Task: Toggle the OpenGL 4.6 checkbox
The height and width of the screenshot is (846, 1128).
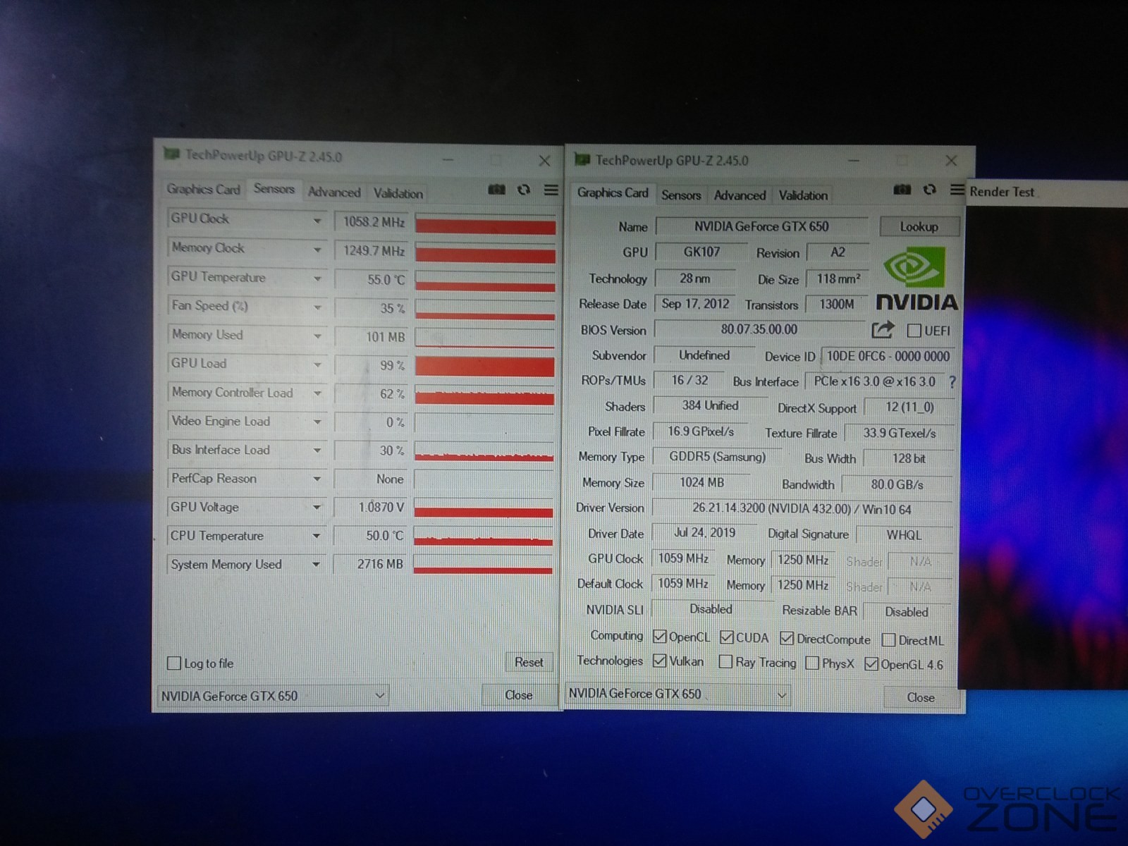Action: coord(871,664)
